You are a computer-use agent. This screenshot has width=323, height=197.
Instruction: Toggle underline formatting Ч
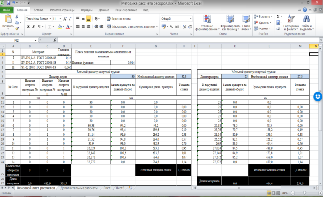[39, 27]
